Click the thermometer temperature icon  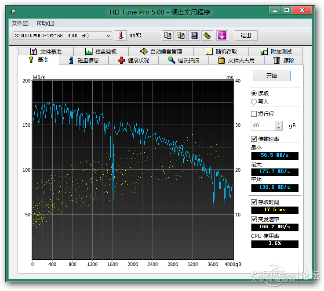coord(120,36)
